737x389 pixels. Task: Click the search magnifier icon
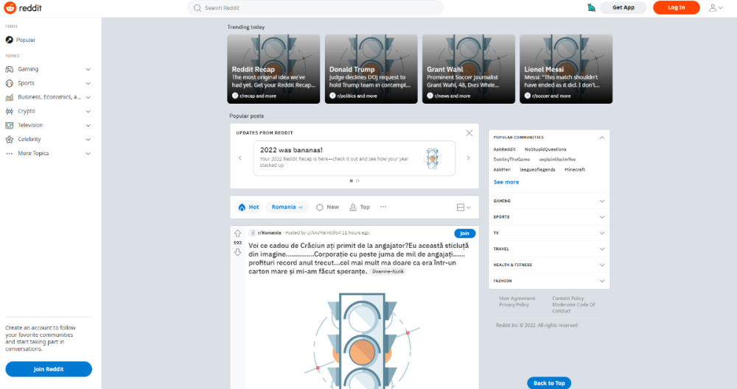(x=198, y=8)
